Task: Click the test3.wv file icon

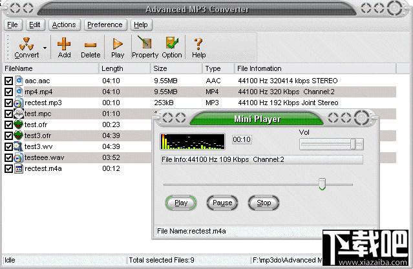Action: coord(19,146)
